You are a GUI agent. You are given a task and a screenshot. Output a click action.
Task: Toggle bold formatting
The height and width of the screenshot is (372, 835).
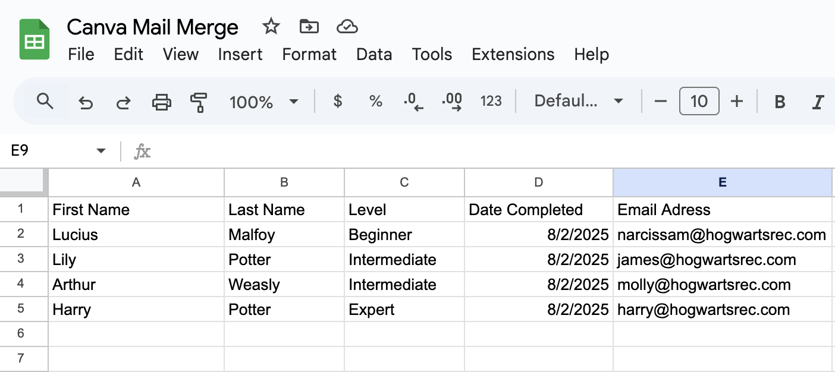779,102
